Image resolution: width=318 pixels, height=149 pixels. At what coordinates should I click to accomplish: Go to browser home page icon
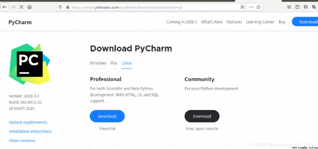29,7
